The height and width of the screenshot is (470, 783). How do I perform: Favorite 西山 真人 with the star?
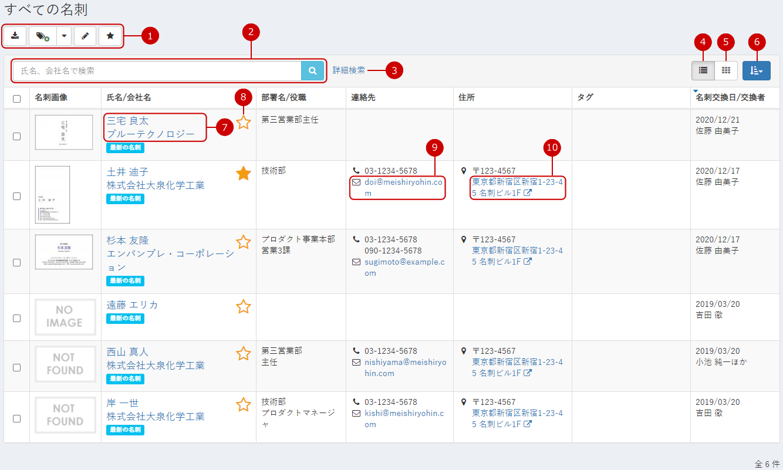pos(243,353)
